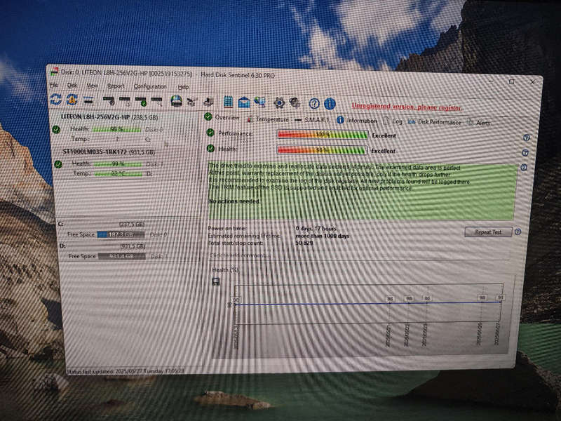561x421 pixels.
Task: Click the blue information 'i' toolbar icon
Action: 330,104
